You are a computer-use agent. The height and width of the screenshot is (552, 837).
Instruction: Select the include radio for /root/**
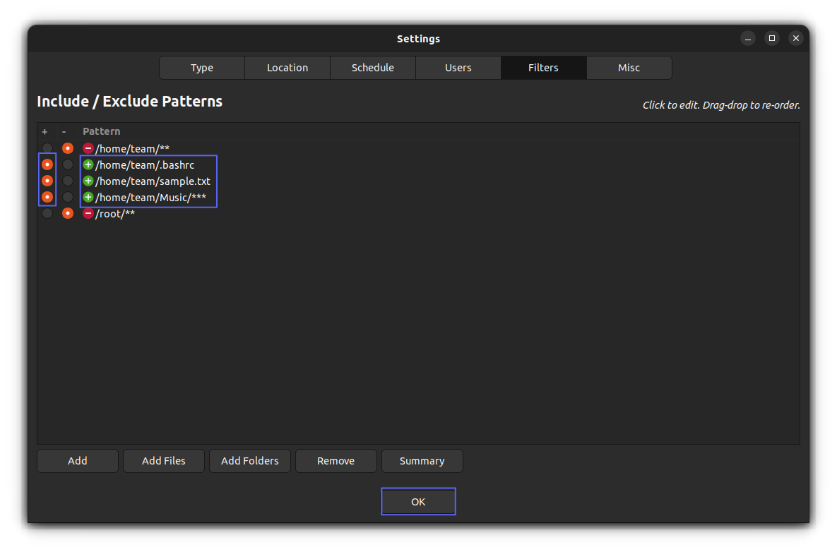(47, 213)
